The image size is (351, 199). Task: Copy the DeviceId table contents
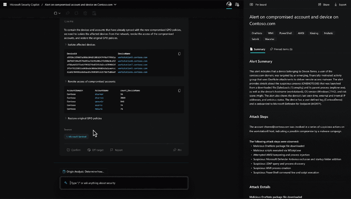click(179, 54)
